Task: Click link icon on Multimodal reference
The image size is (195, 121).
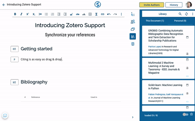Action: point(187,76)
